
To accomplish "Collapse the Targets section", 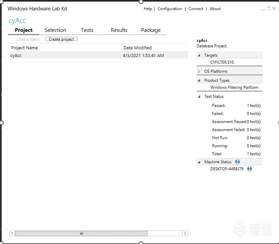I will click(199, 55).
